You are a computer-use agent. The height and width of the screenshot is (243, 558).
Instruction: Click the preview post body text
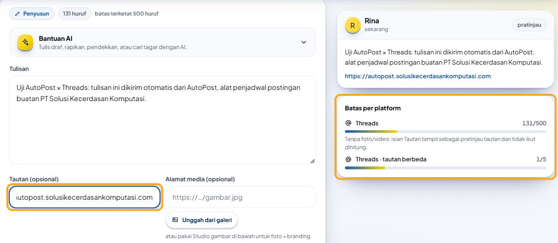click(444, 57)
